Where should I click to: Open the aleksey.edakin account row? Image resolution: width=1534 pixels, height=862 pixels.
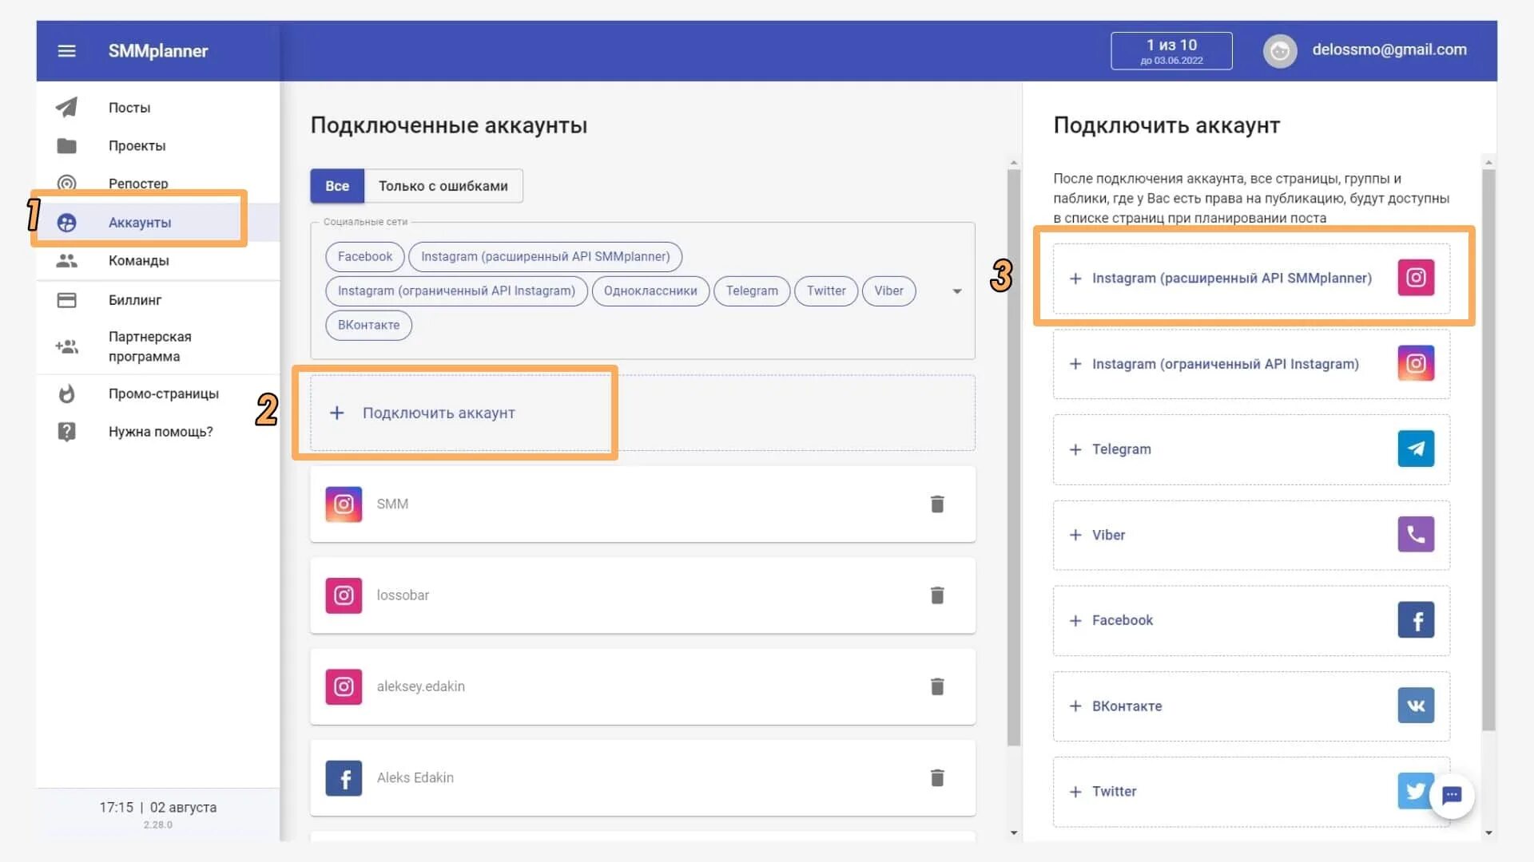642,686
